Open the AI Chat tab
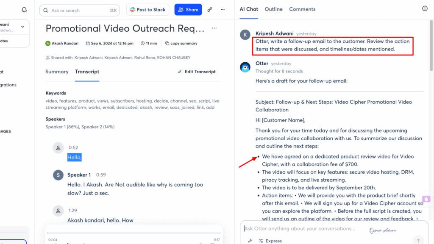 pyautogui.click(x=249, y=9)
